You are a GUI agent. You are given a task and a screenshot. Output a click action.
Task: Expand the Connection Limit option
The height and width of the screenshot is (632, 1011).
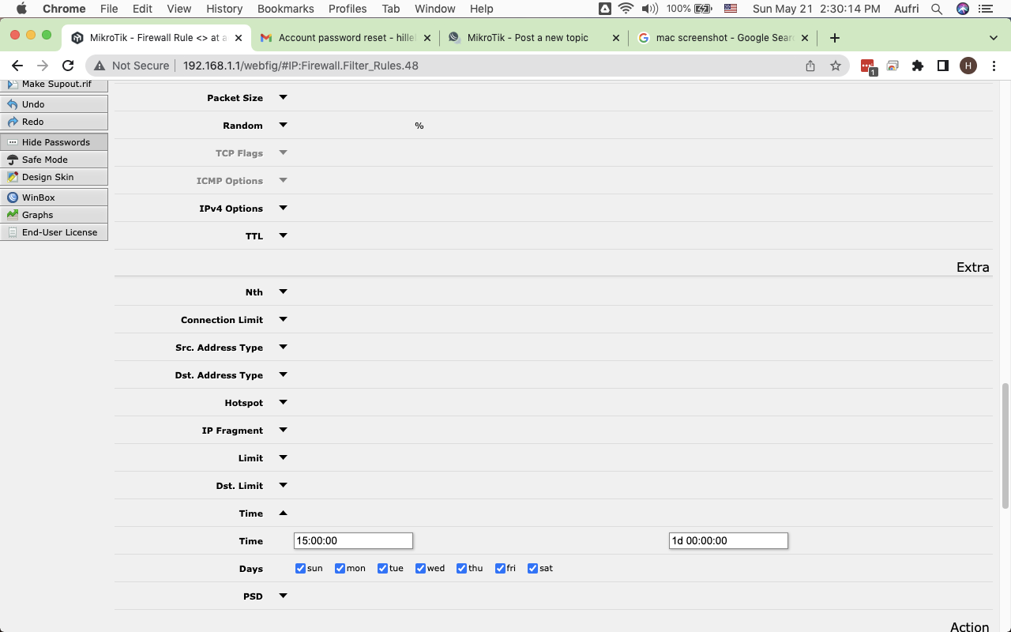(283, 320)
